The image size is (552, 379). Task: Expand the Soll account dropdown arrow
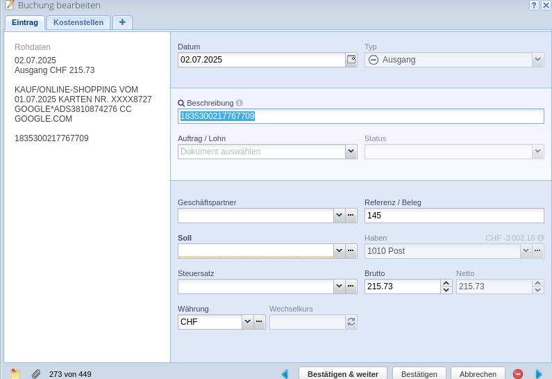[x=340, y=251]
